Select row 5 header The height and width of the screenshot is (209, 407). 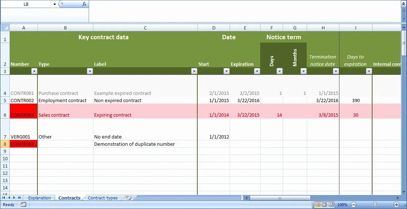point(5,100)
